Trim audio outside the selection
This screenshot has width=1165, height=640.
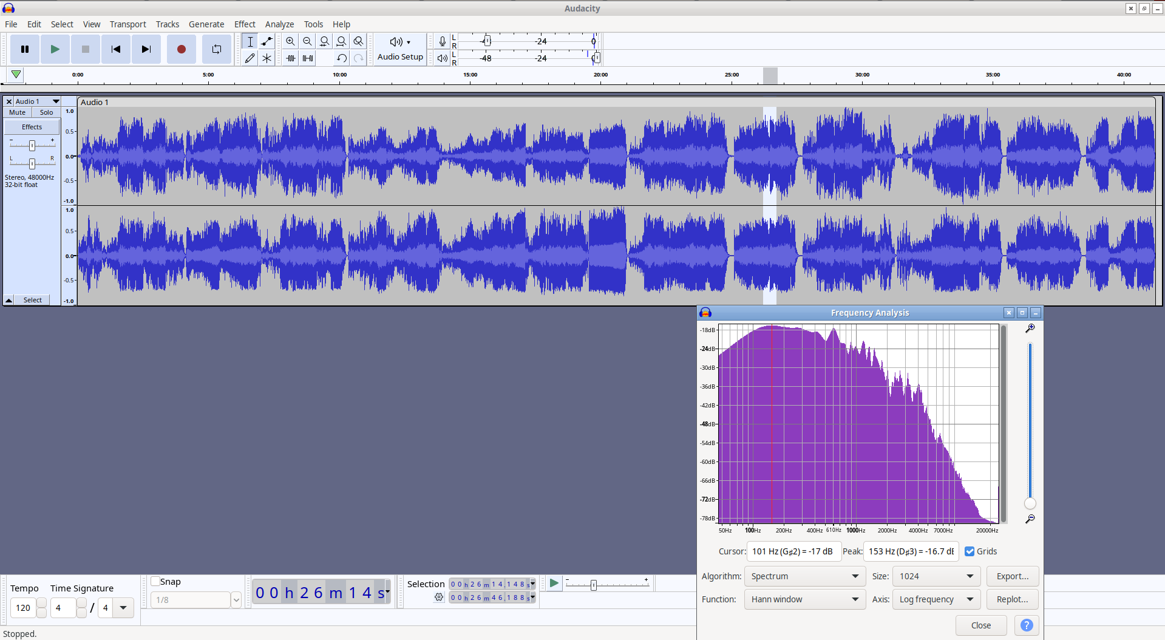(291, 58)
